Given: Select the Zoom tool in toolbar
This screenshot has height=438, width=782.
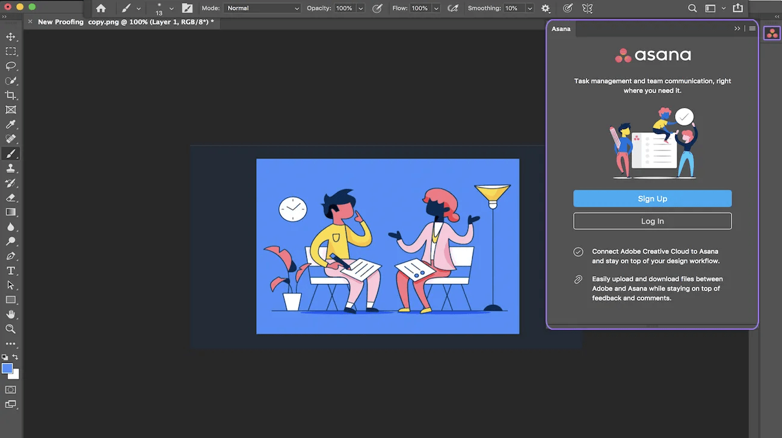Looking at the screenshot, I should (10, 329).
